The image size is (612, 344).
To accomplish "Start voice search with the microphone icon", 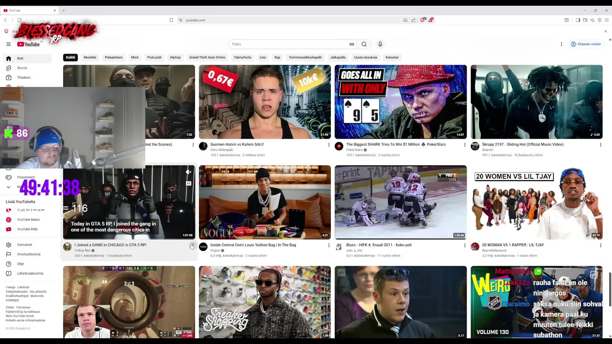I will tap(380, 44).
